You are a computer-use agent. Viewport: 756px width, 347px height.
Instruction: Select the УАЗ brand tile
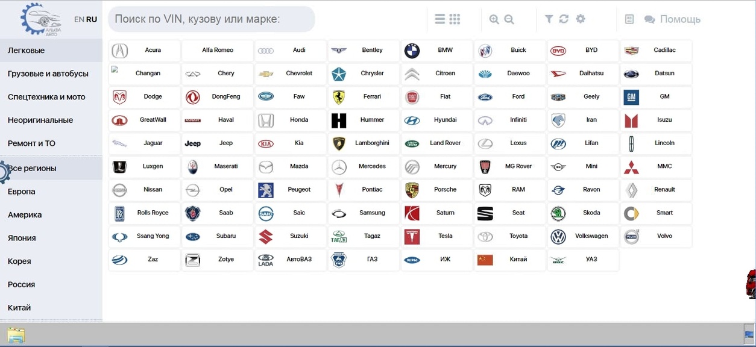coord(583,260)
